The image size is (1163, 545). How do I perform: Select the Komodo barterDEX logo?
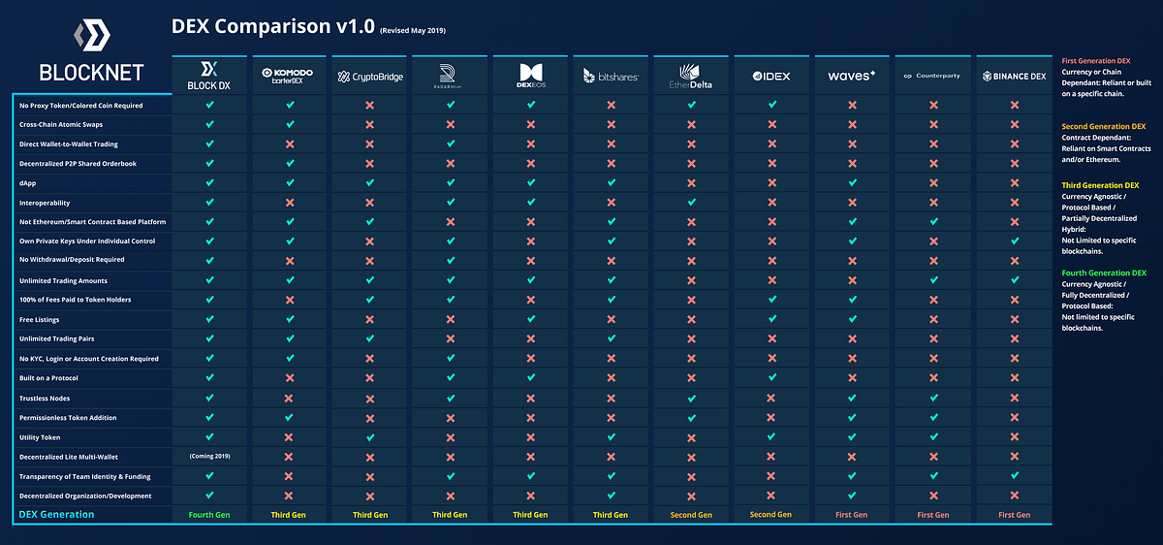point(289,76)
